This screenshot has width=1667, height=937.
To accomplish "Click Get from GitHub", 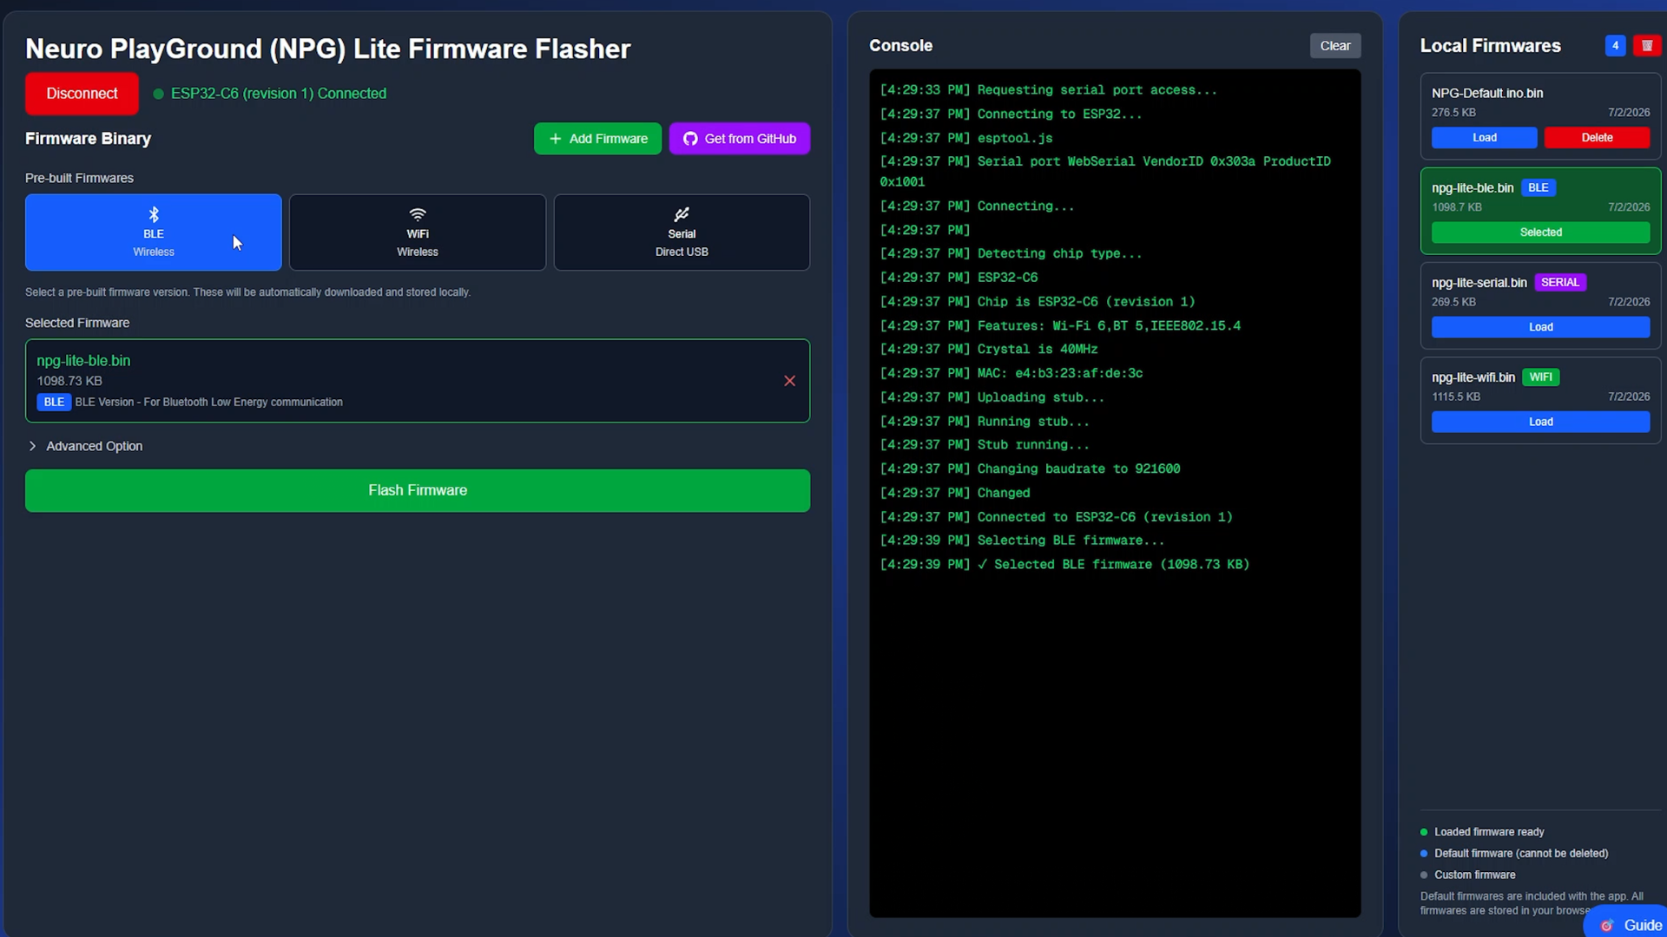I will tap(740, 139).
